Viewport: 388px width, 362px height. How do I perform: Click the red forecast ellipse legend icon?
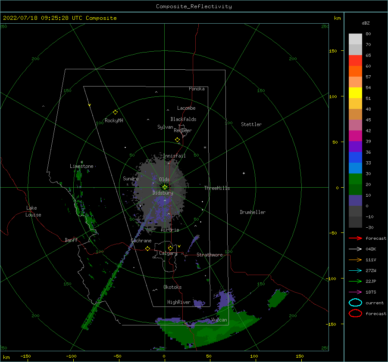[x=355, y=313]
